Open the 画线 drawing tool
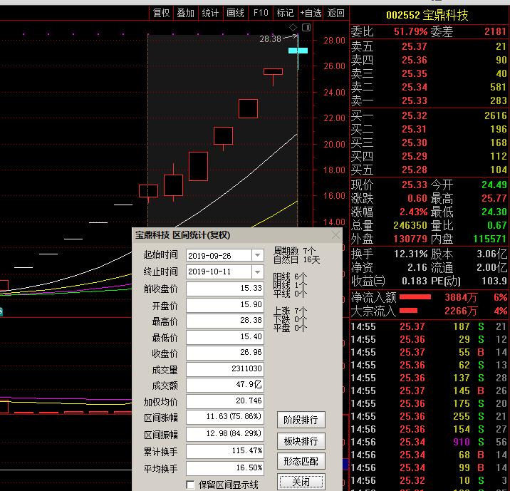The width and height of the screenshot is (510, 491). click(x=235, y=13)
